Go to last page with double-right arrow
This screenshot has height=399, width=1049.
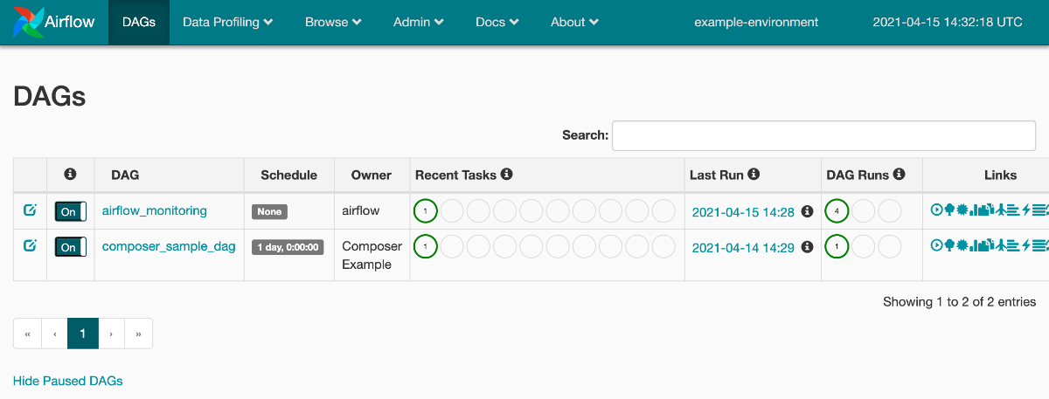(x=139, y=334)
